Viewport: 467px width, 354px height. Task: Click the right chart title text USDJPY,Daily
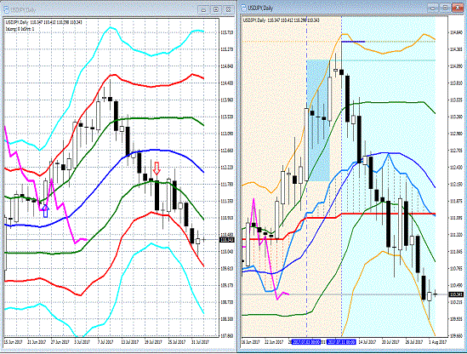tap(260, 8)
